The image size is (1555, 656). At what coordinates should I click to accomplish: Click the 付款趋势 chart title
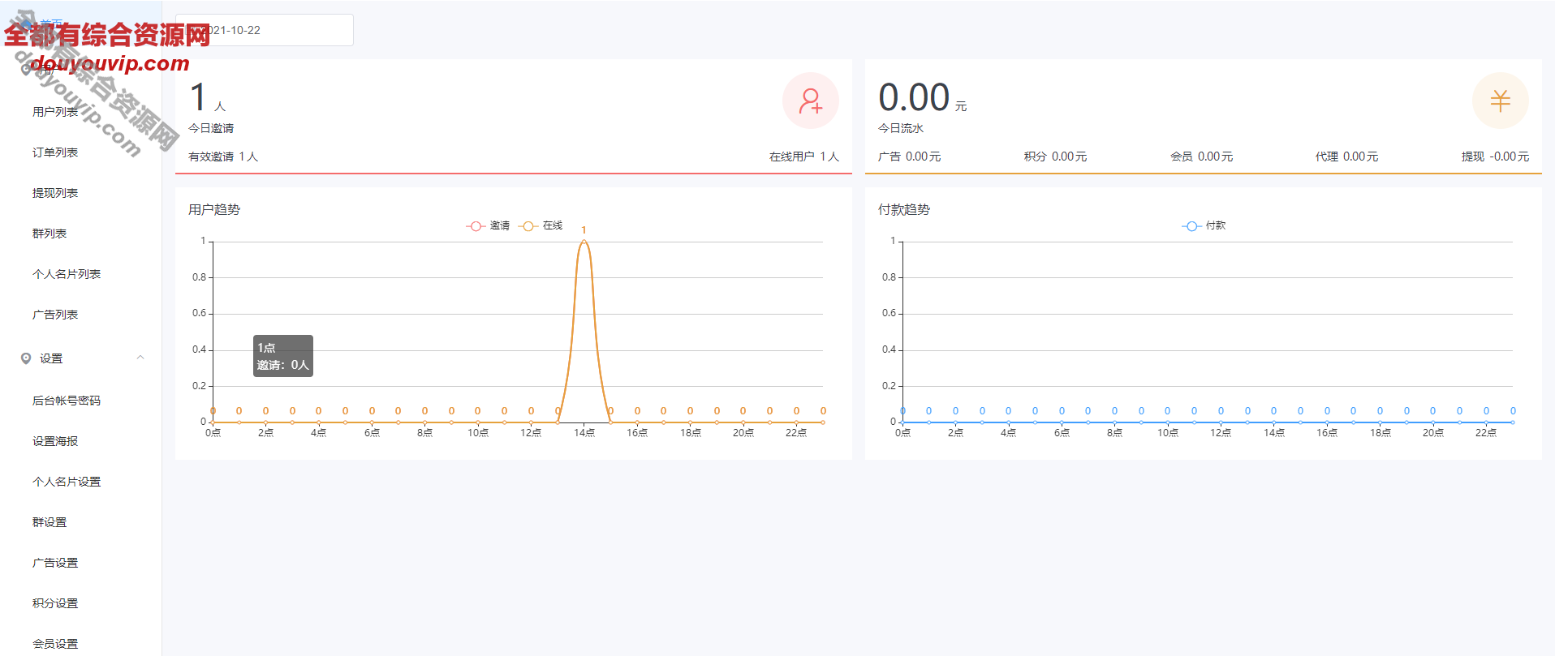tap(904, 209)
